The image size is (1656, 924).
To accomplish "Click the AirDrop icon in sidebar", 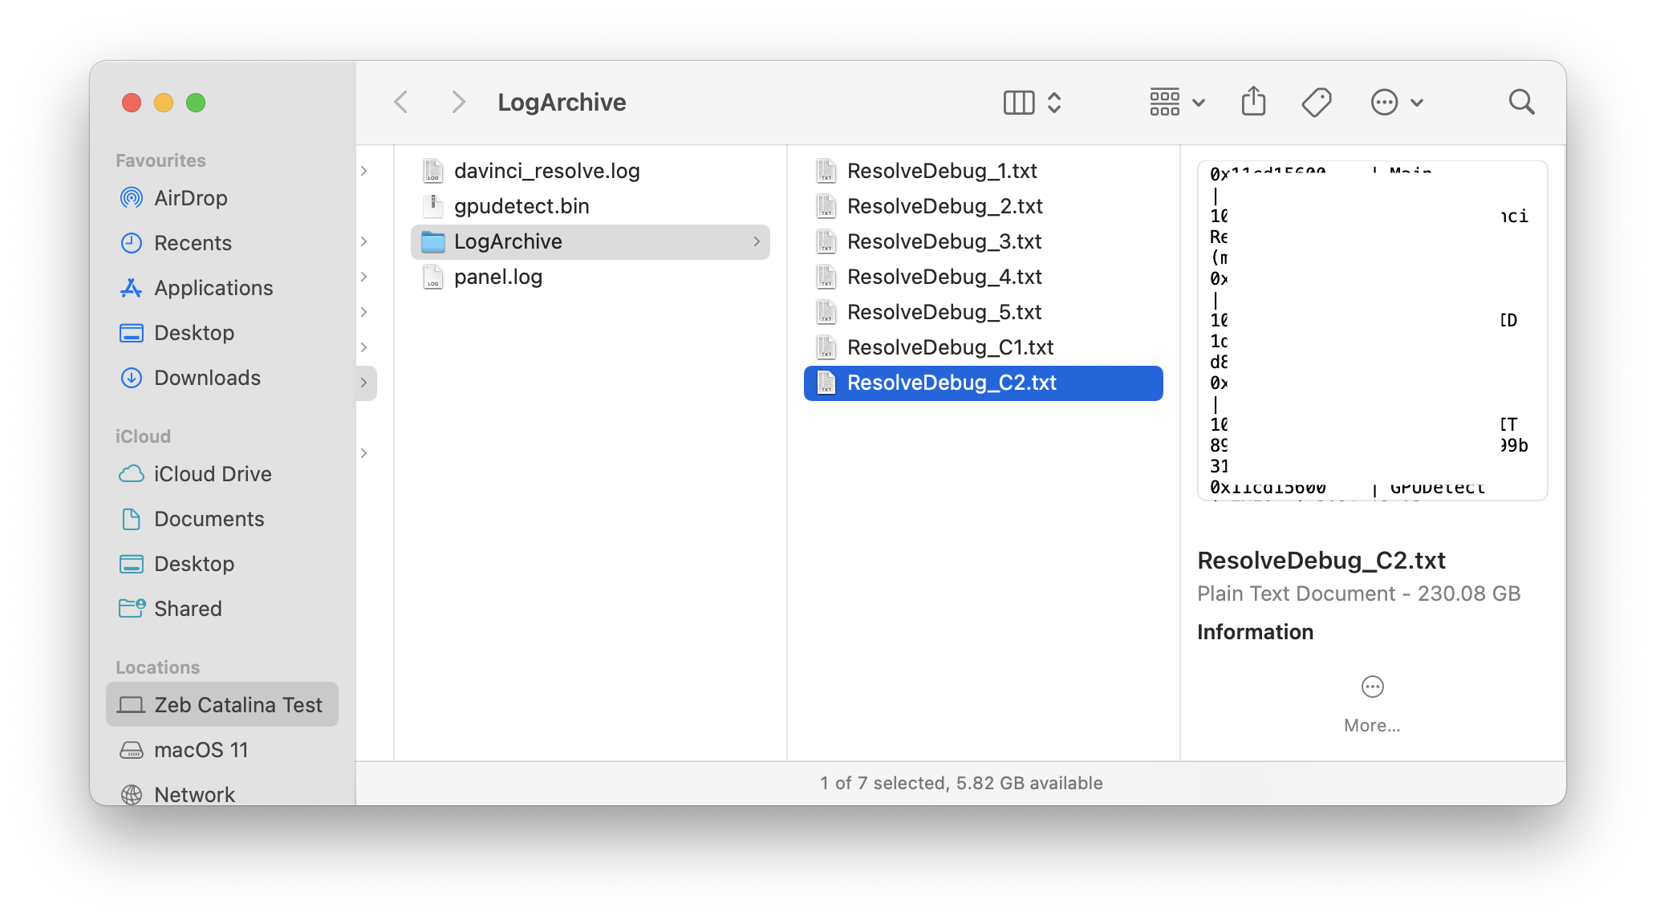I will coord(132,197).
